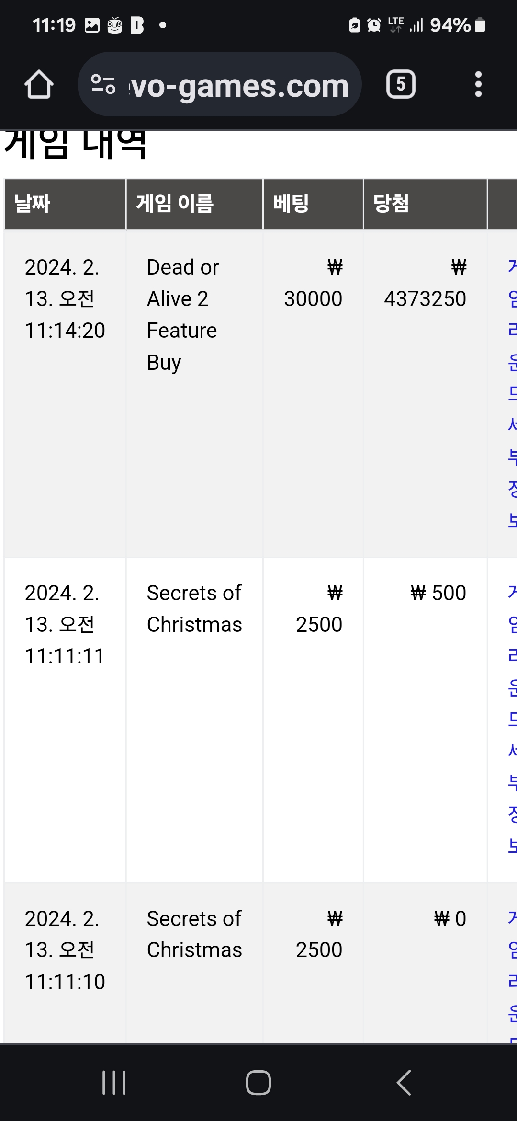Open blue detail link for 11:11:11 Secrets of Christmas row
The width and height of the screenshot is (517, 1121).
[512, 719]
